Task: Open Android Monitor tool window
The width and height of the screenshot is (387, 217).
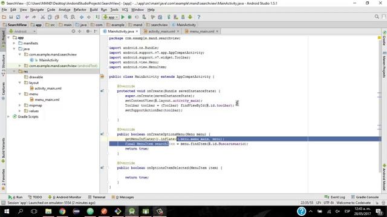Action: [65, 197]
